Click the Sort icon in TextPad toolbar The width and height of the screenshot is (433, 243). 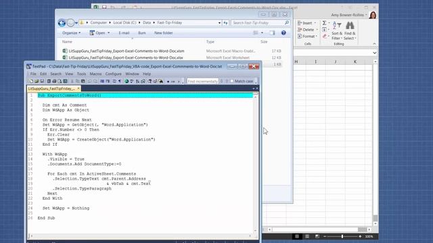point(138,81)
